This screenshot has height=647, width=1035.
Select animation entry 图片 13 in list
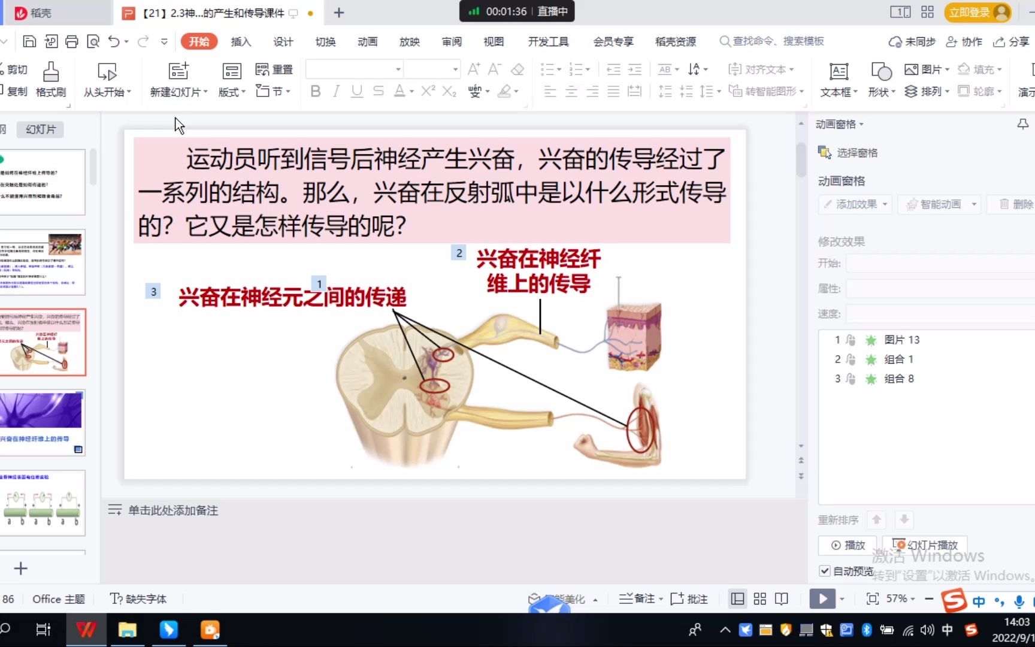pyautogui.click(x=903, y=340)
